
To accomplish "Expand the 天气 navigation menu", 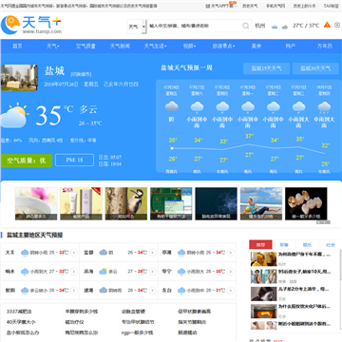I will pyautogui.click(x=52, y=47).
